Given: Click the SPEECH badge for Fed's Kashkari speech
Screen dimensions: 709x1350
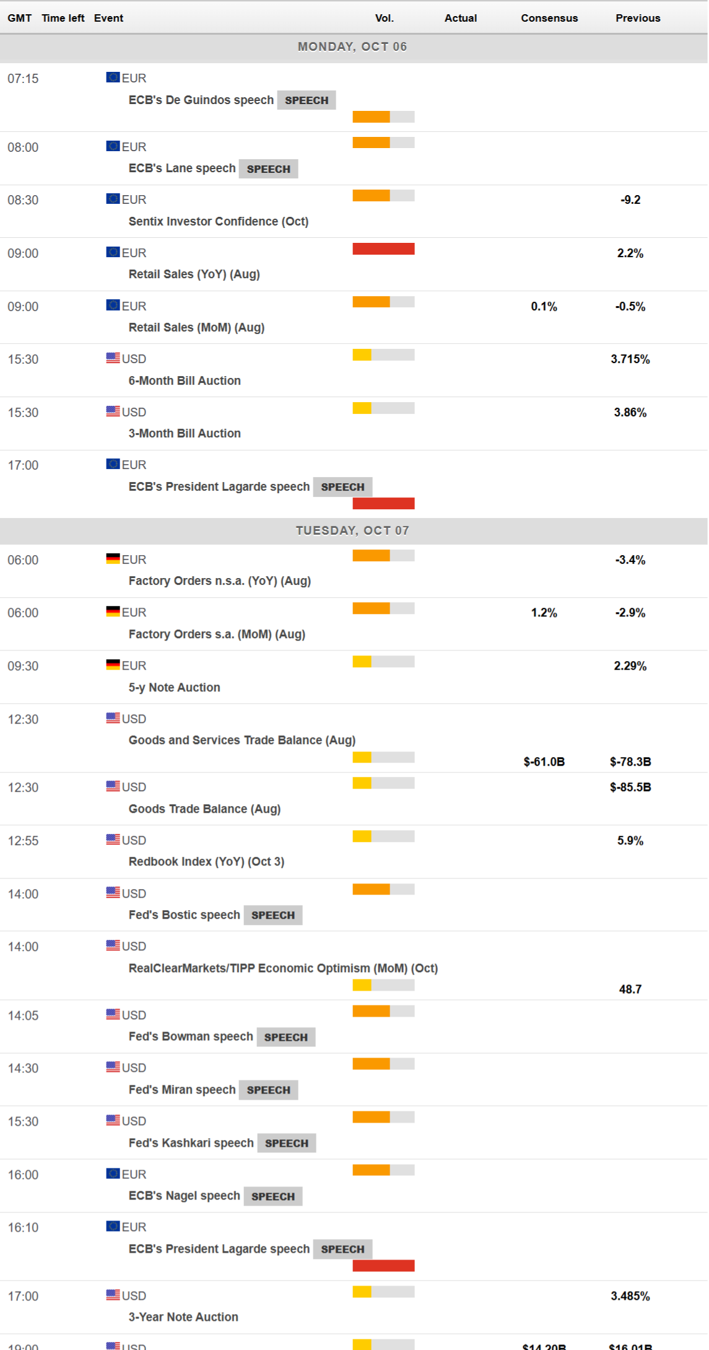Looking at the screenshot, I should (286, 1143).
